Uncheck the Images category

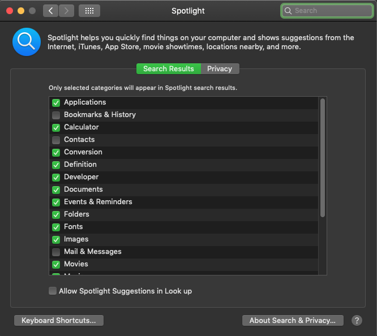tap(56, 240)
